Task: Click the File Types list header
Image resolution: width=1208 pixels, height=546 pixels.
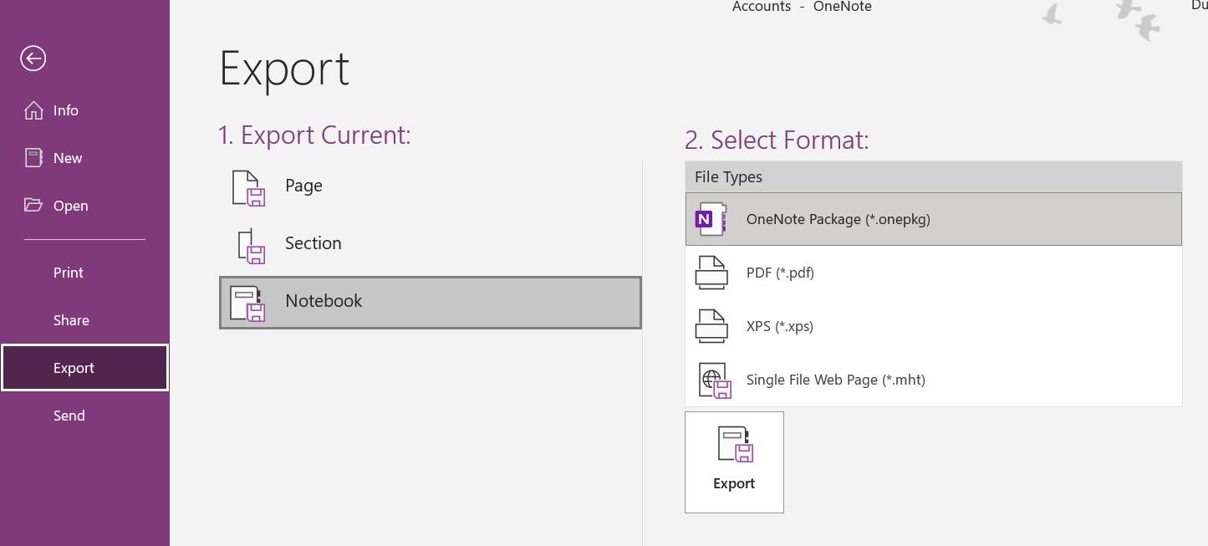Action: 933,177
